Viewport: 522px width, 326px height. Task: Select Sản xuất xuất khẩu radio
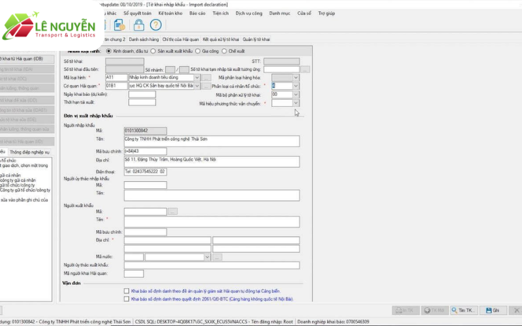(153, 52)
